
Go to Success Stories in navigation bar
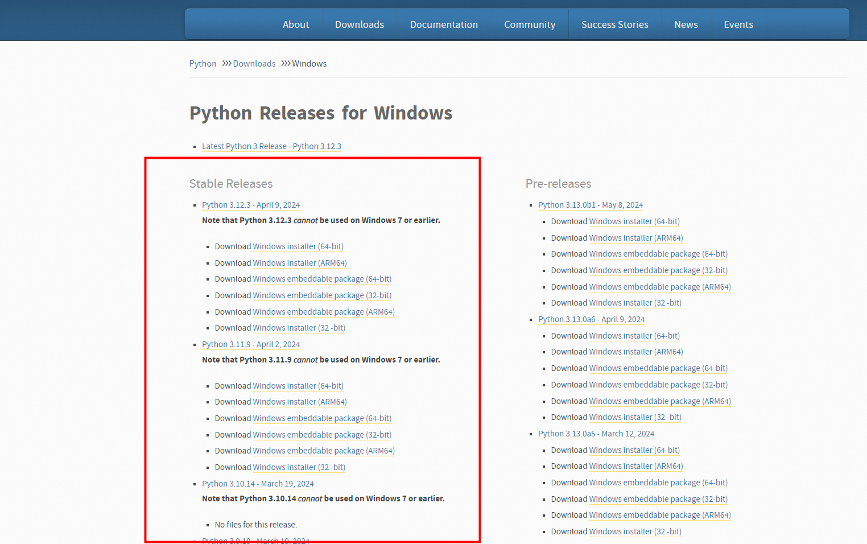614,24
